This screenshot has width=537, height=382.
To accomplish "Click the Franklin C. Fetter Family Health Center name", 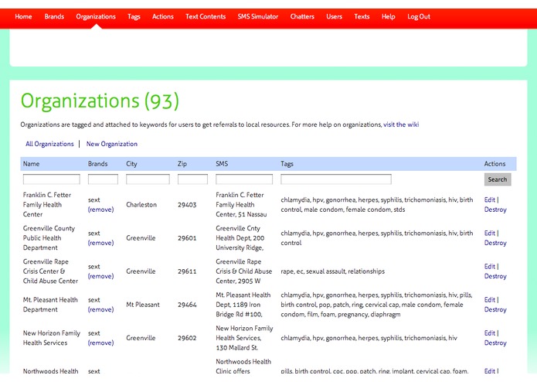I will pos(47,205).
